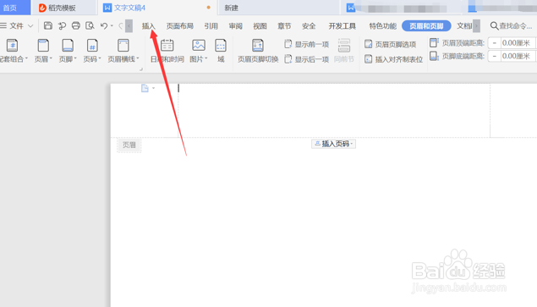Open the 页脚 footer dropdown

tap(68, 51)
